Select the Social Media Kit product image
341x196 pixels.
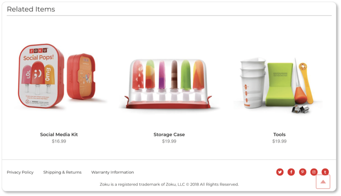coord(59,75)
